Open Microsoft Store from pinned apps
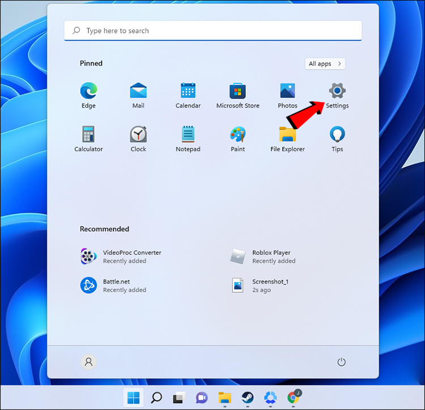This screenshot has height=410, width=425. (x=237, y=95)
